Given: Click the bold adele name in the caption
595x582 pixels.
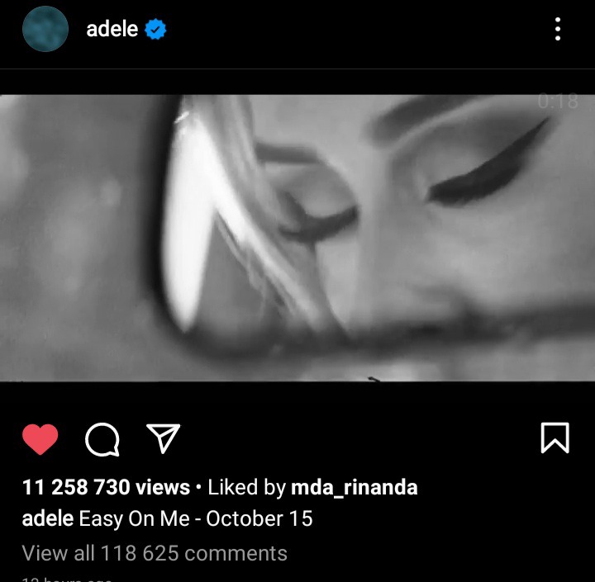Looking at the screenshot, I should pyautogui.click(x=48, y=518).
